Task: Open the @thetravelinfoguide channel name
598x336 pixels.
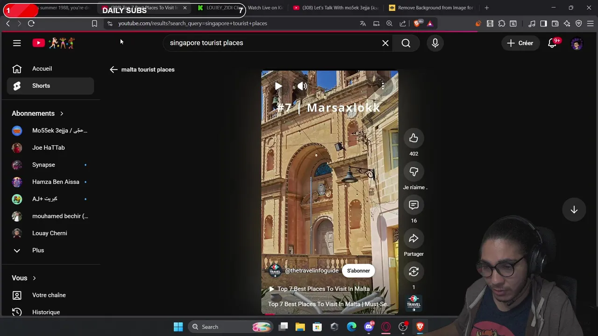Action: (x=312, y=271)
